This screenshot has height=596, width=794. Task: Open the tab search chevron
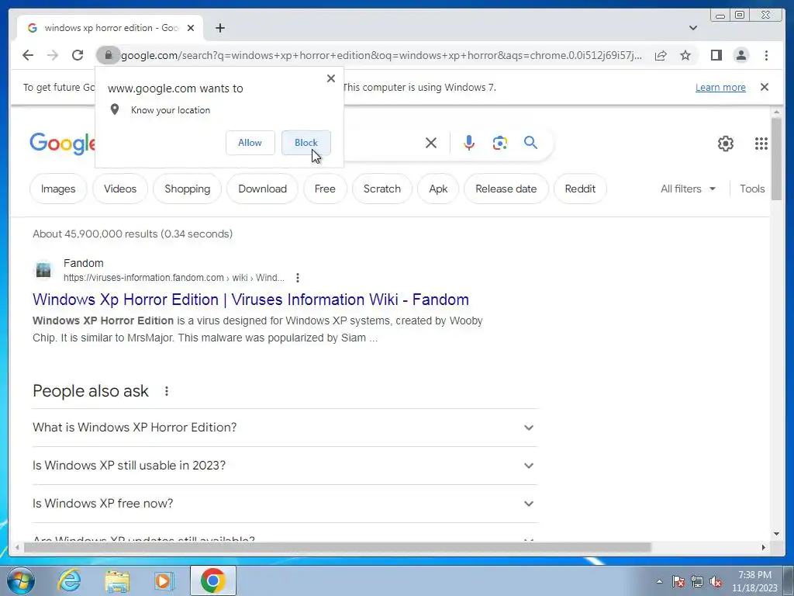coord(692,28)
